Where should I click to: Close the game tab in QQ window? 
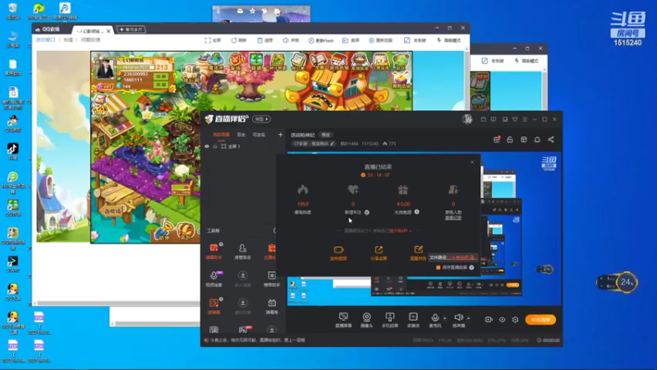108,31
